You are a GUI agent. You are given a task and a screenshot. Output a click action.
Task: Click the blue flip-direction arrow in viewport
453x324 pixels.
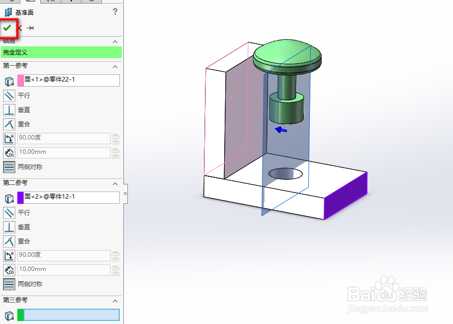point(281,130)
